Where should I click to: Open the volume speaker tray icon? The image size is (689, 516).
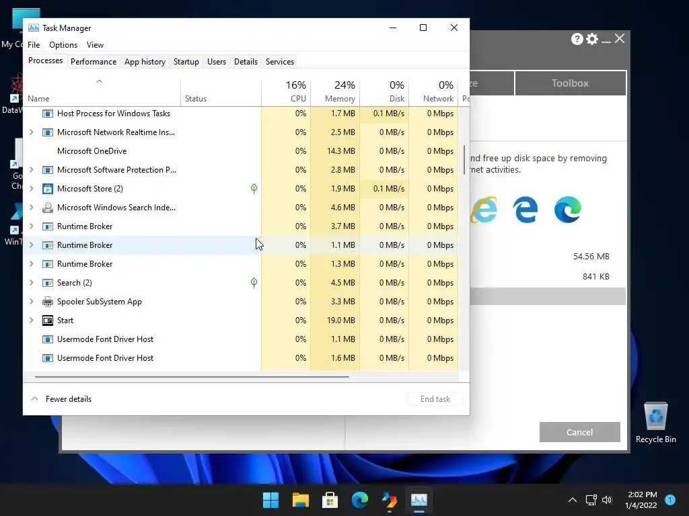pyautogui.click(x=607, y=500)
